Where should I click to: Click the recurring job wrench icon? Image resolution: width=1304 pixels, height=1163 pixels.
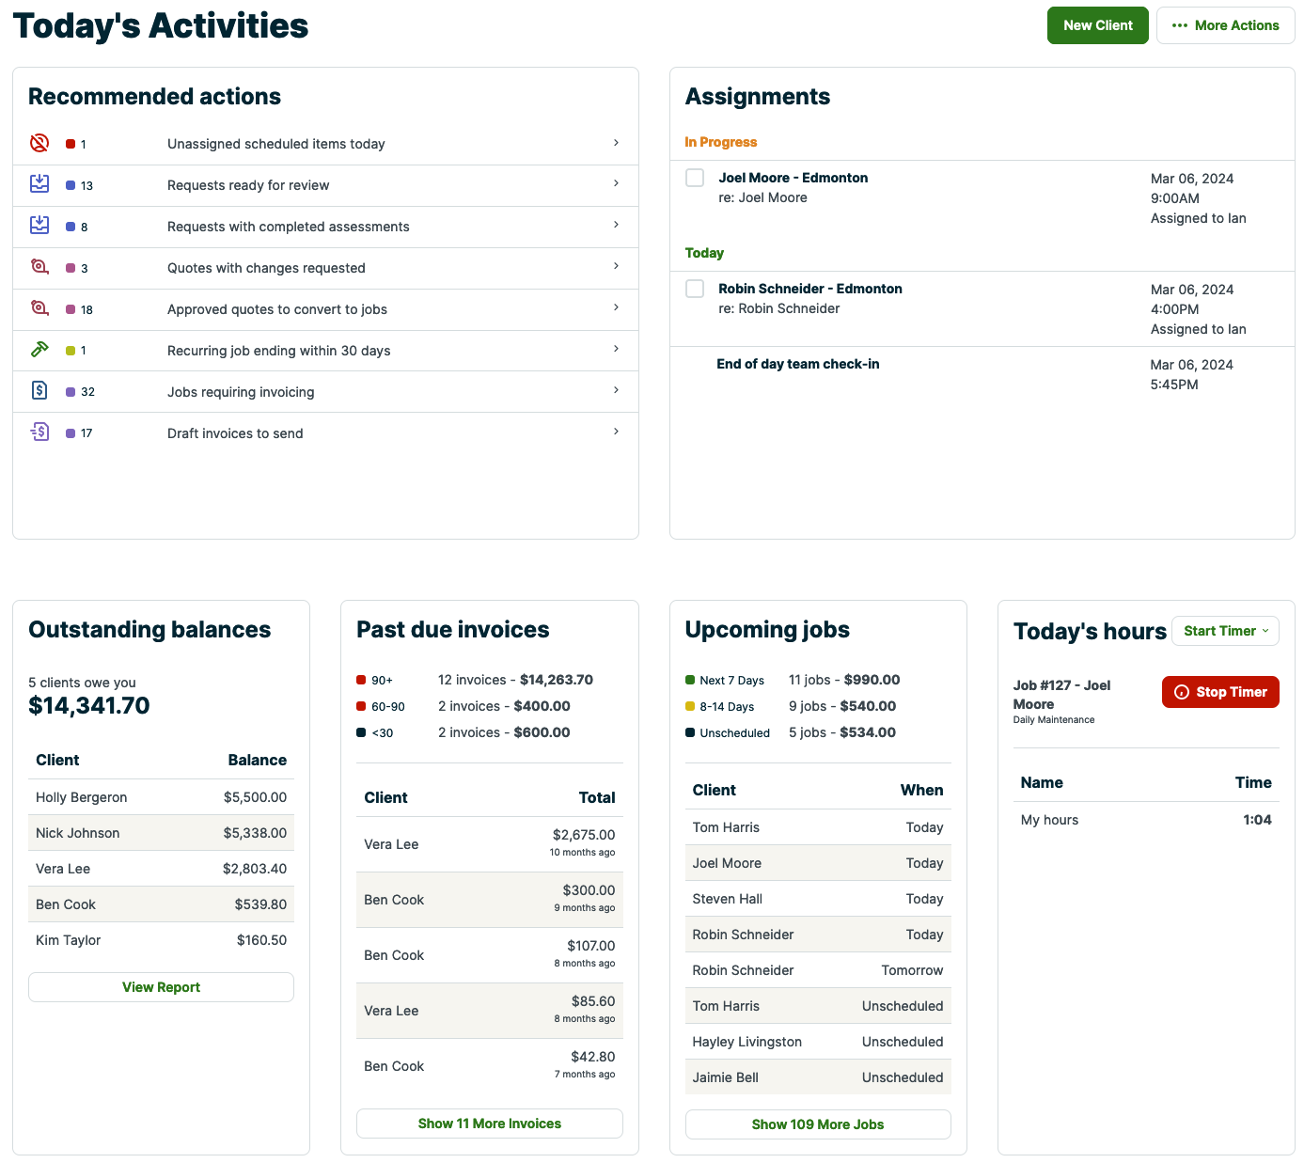pos(39,349)
